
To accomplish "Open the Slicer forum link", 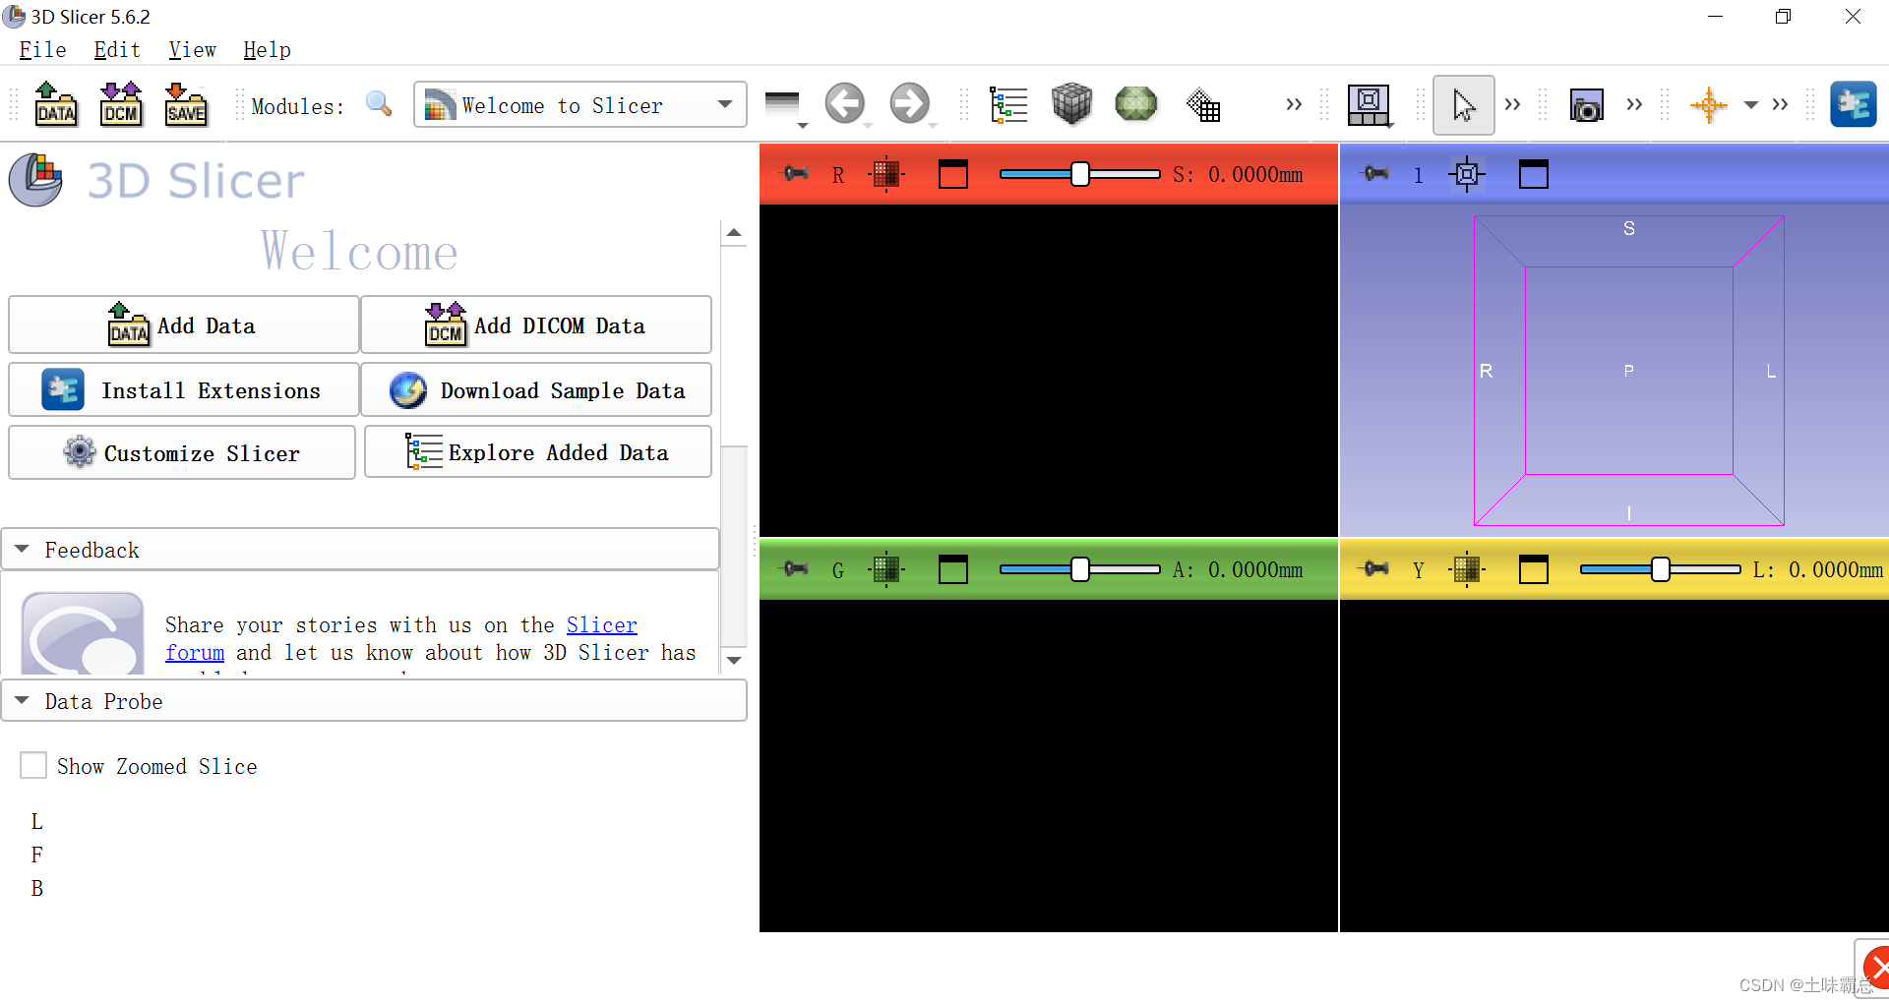I will (601, 625).
